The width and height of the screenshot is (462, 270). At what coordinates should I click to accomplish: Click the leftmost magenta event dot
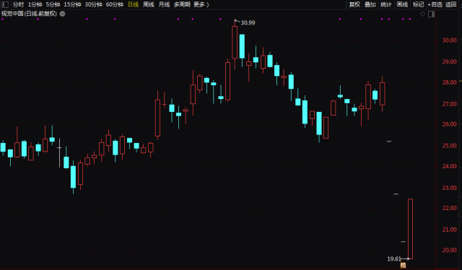(x=3, y=19)
